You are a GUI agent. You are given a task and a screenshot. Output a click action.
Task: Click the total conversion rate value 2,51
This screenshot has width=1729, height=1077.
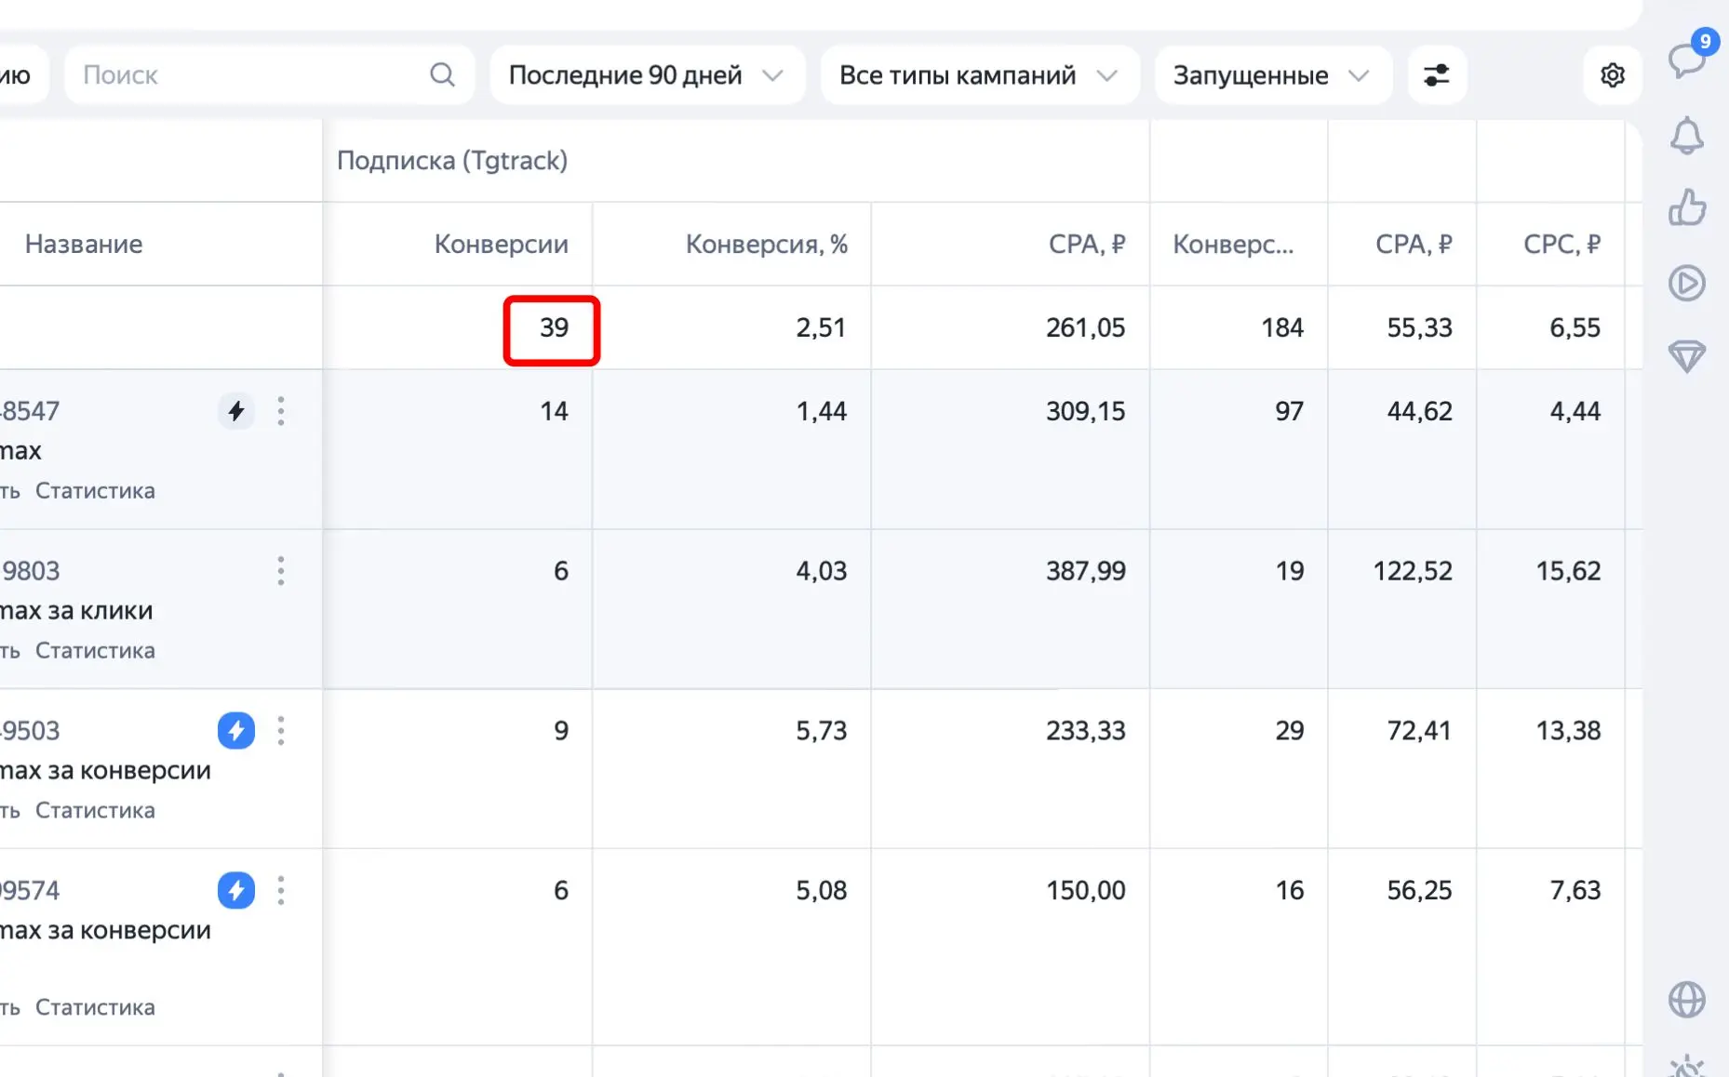[821, 327]
